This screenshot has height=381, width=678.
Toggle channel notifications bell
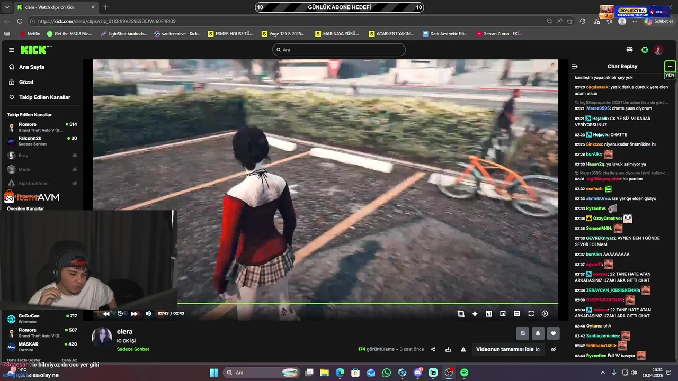click(x=538, y=333)
